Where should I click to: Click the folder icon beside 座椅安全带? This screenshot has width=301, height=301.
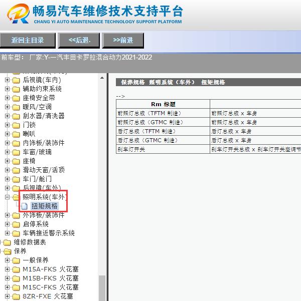(x=16, y=98)
